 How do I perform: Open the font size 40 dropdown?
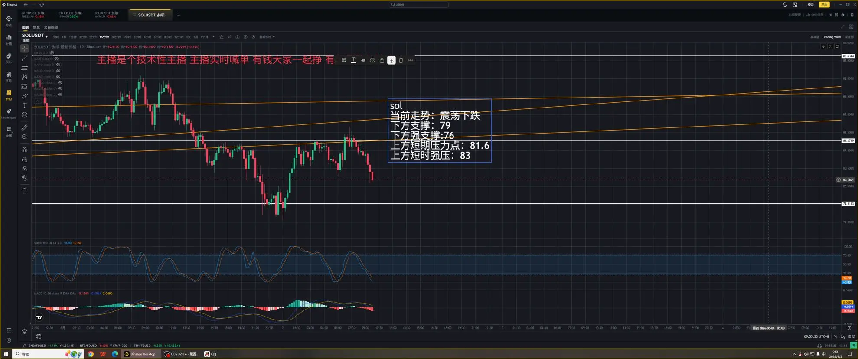[363, 60]
